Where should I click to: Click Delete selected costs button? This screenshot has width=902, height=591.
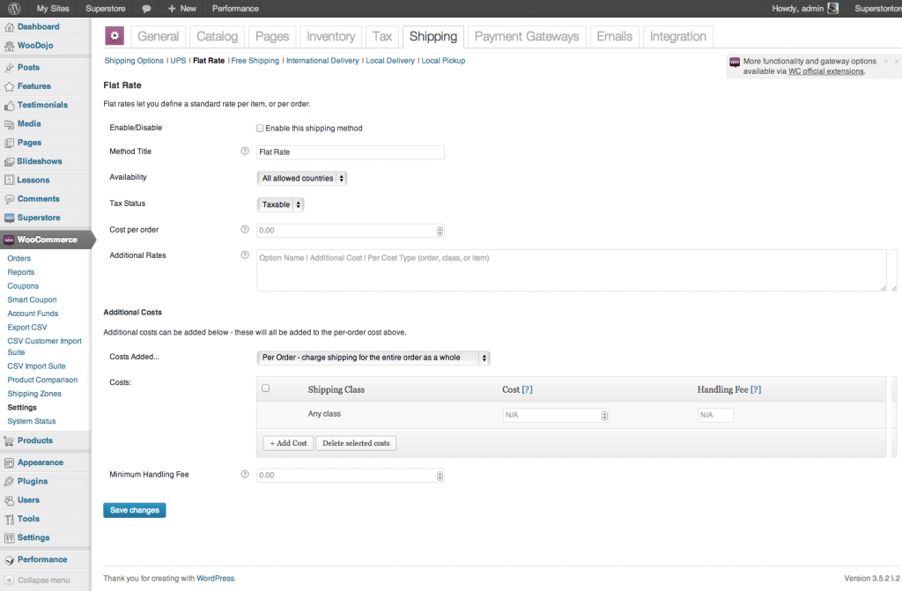tap(356, 443)
